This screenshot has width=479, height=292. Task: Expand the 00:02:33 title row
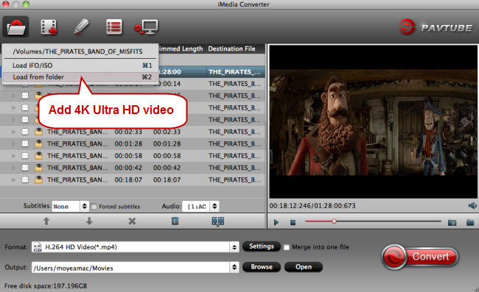tap(13, 132)
